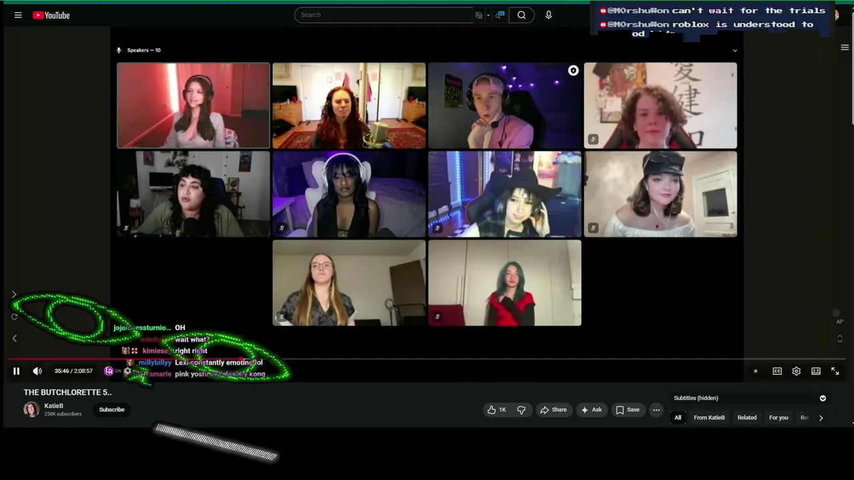Collapse the Speakers panel with the chevron
The width and height of the screenshot is (854, 480).
(735, 50)
